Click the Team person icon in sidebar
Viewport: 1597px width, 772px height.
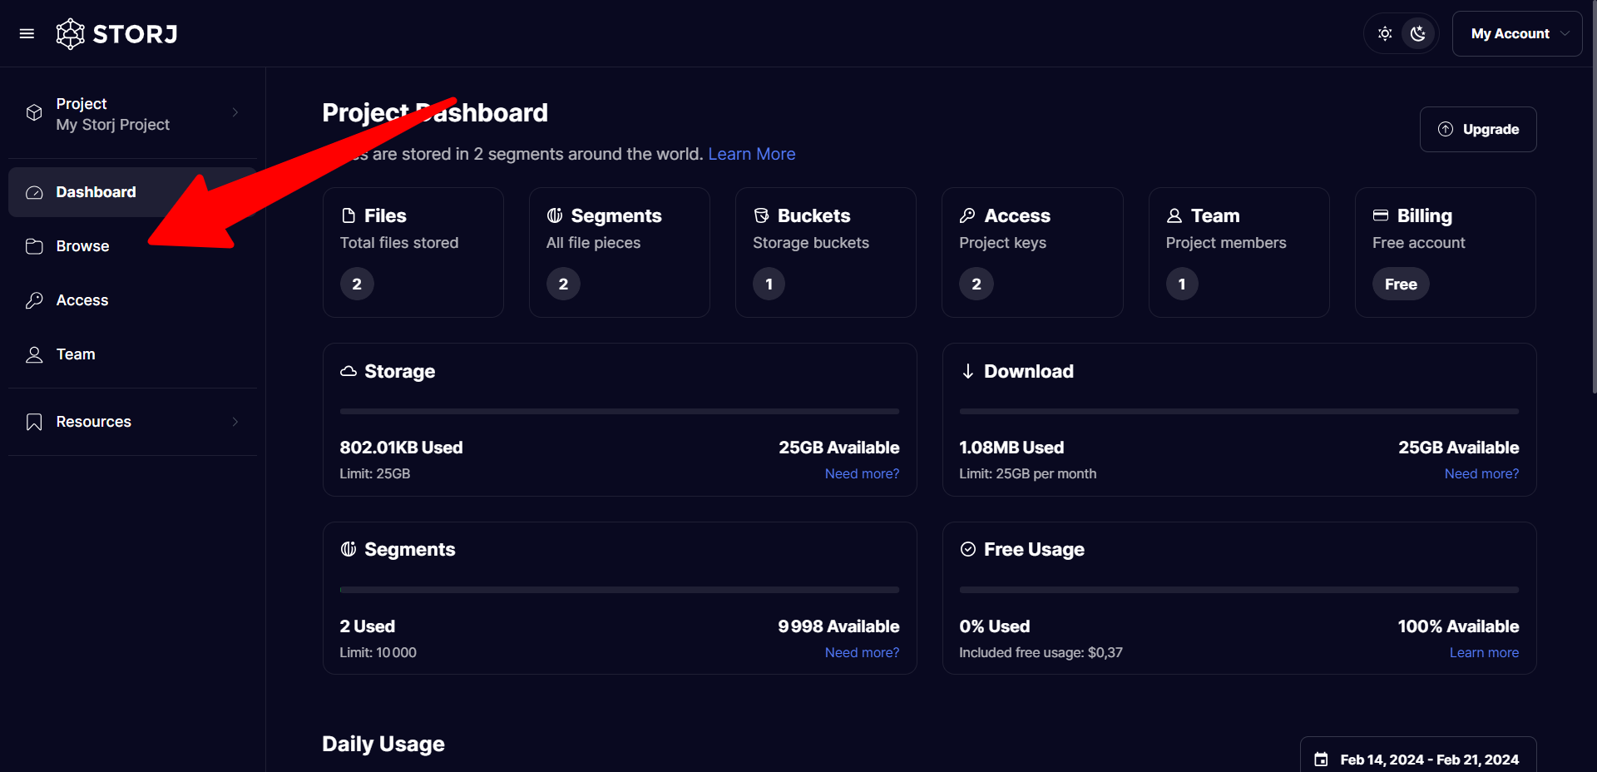(x=34, y=354)
